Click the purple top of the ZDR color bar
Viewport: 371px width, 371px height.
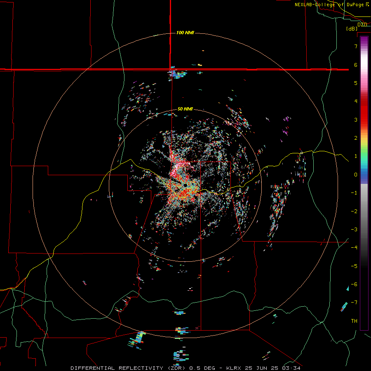[364, 40]
